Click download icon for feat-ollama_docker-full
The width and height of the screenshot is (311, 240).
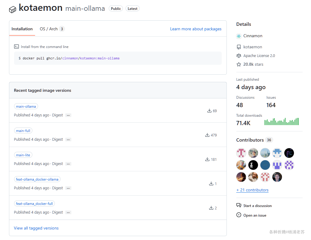(211, 208)
